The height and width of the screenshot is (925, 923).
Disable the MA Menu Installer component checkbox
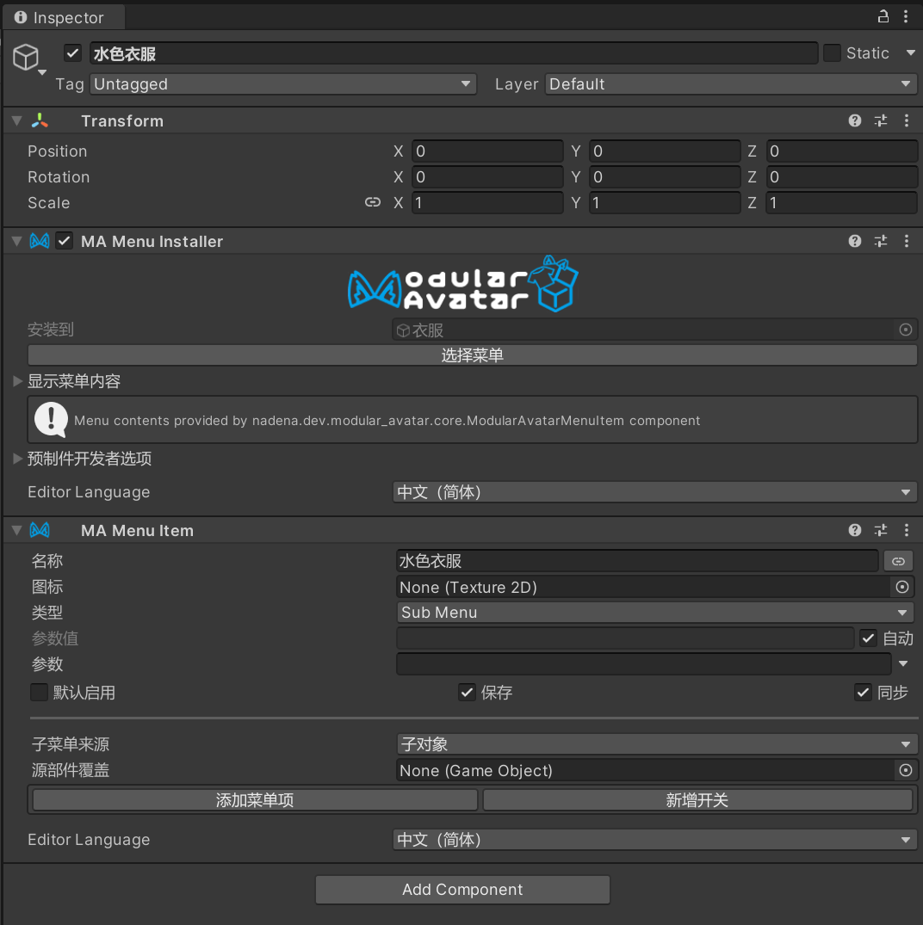coord(64,242)
